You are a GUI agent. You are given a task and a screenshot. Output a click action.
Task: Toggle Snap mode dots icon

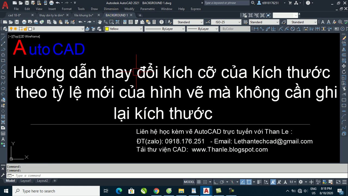205,182
